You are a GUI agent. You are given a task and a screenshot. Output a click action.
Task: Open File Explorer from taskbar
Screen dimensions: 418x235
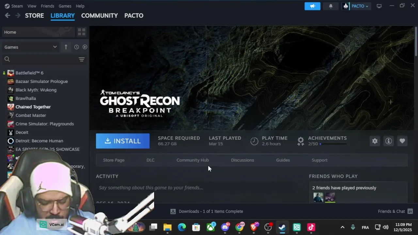click(167, 227)
